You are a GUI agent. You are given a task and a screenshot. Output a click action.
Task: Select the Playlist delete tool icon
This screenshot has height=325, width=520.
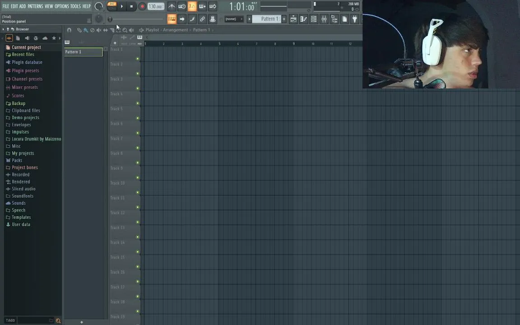(x=92, y=30)
